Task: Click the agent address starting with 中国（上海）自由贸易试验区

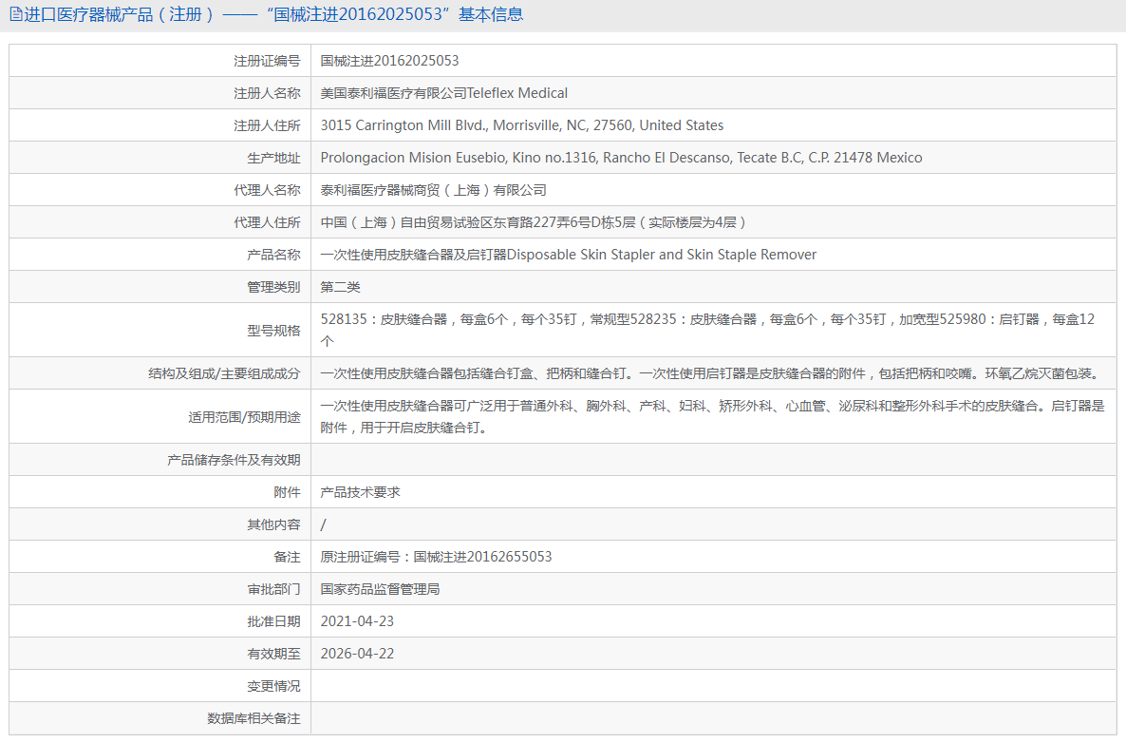Action: click(535, 222)
